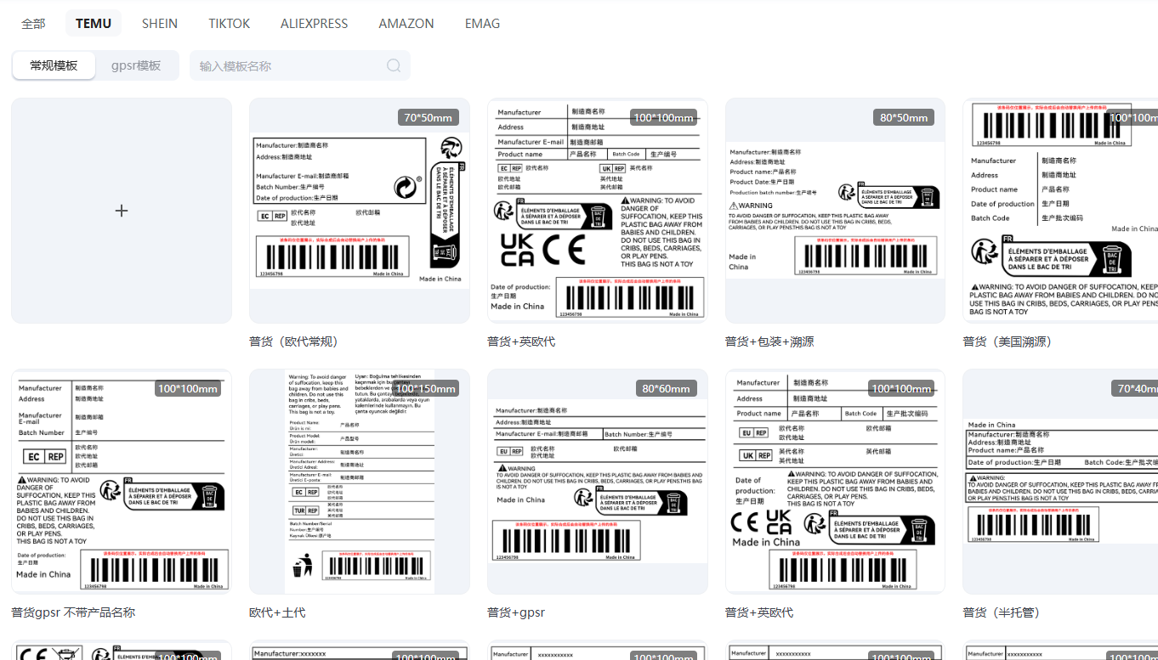Click the search magnifier icon

pos(394,66)
